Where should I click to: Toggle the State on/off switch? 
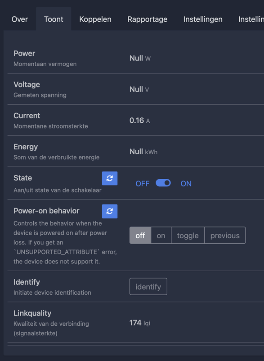click(x=163, y=183)
